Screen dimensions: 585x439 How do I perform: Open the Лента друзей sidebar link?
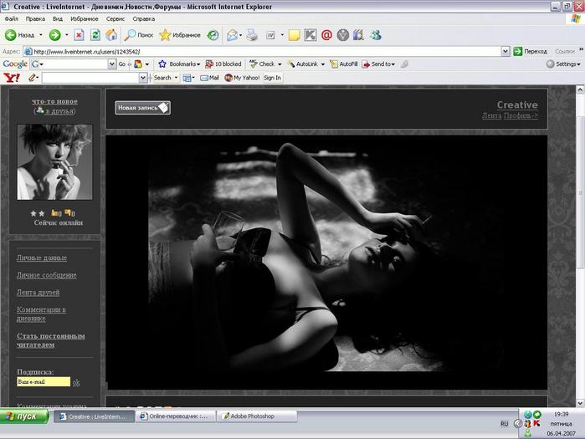[38, 293]
